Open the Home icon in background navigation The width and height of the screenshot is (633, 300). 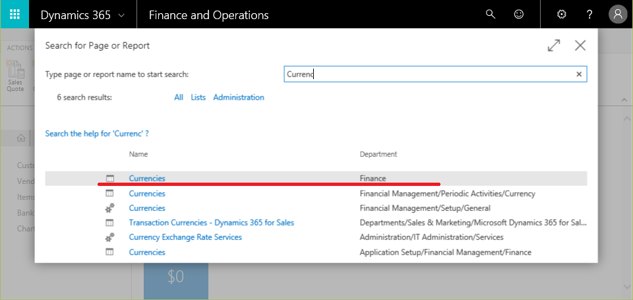coord(21,138)
